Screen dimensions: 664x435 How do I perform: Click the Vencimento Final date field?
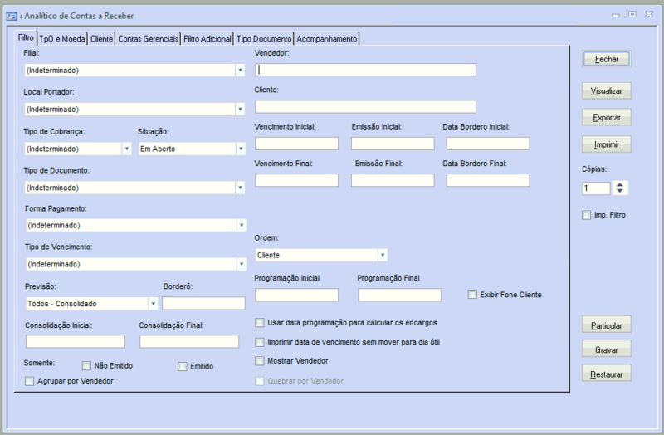[296, 180]
